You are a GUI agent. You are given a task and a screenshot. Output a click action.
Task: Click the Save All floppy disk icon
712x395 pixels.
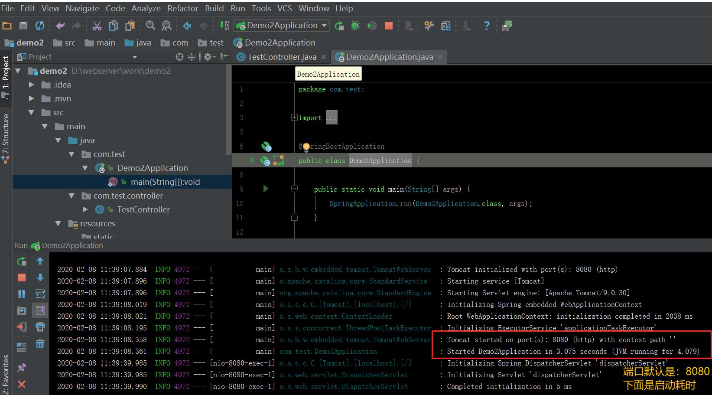(23, 26)
